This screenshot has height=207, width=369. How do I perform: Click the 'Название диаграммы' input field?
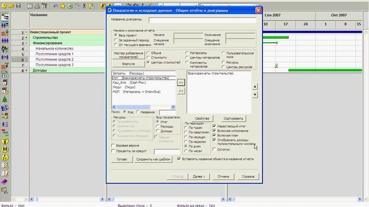click(x=202, y=20)
